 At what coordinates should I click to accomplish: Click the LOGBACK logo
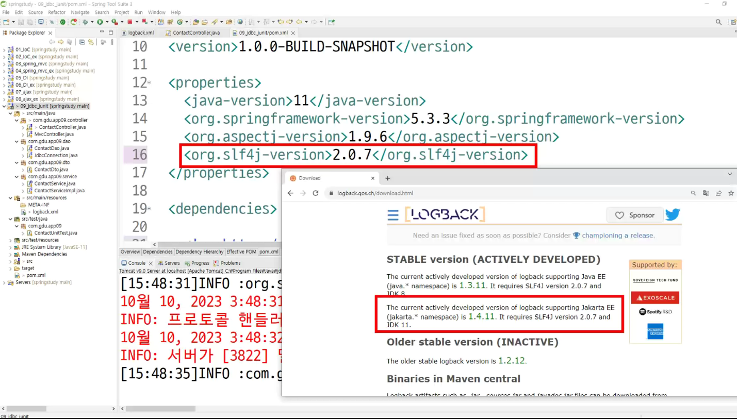click(445, 214)
